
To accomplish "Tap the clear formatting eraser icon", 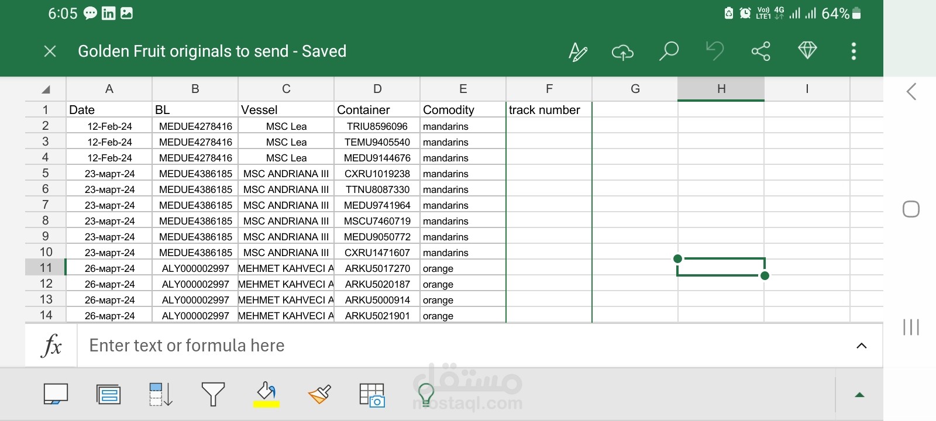I will click(x=319, y=394).
